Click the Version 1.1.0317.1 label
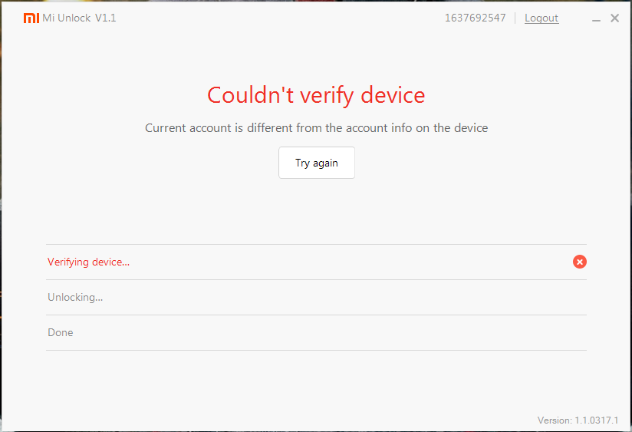632x432 pixels. tap(578, 420)
